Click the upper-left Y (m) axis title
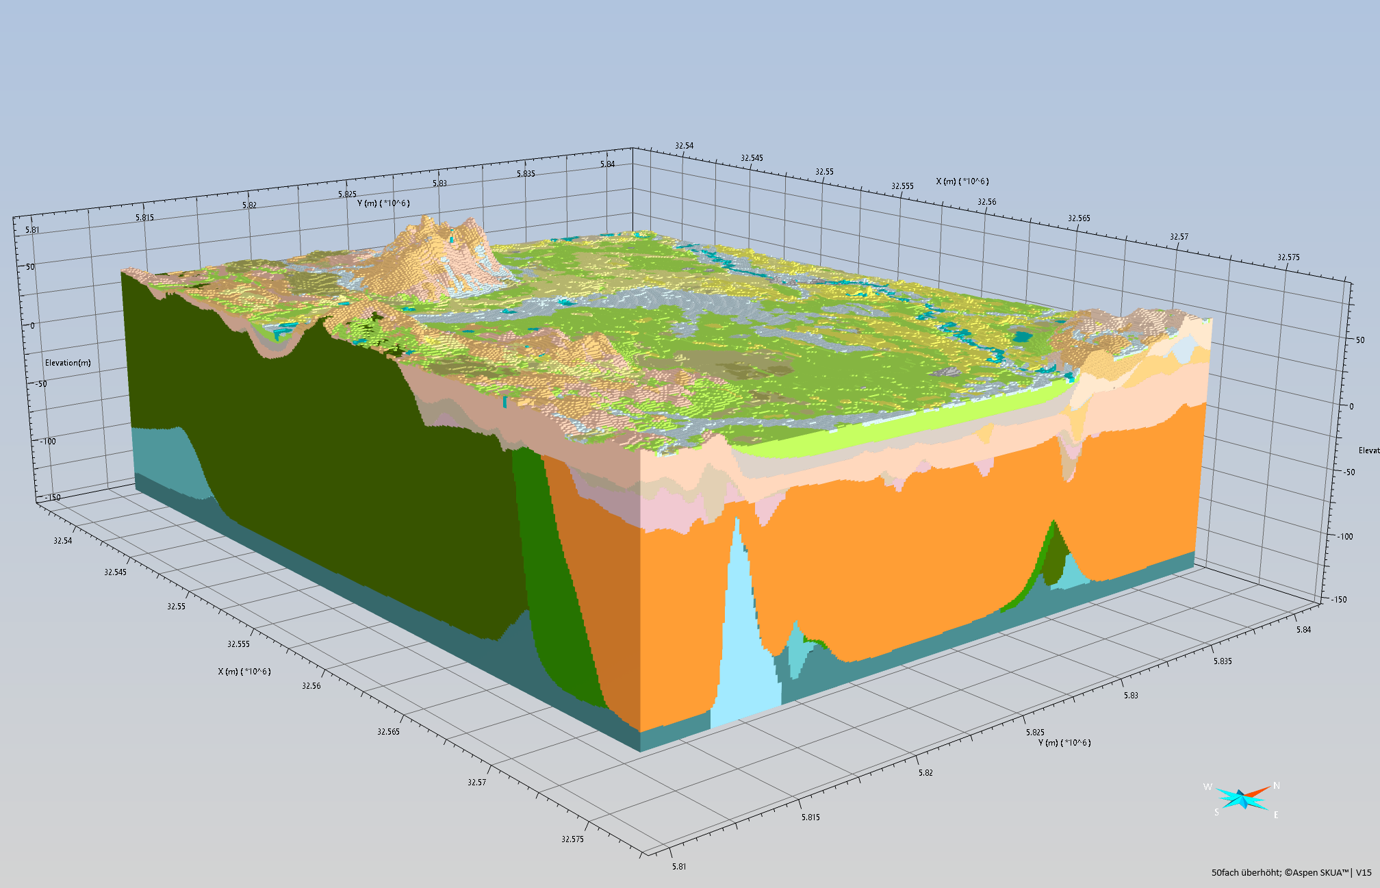This screenshot has width=1380, height=888. point(383,203)
